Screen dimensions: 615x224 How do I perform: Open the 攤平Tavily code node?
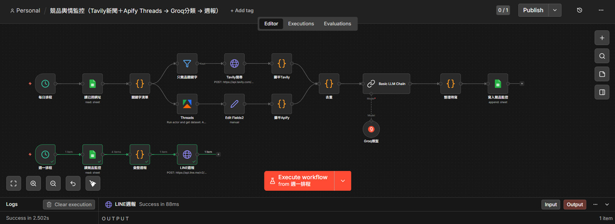tap(282, 63)
